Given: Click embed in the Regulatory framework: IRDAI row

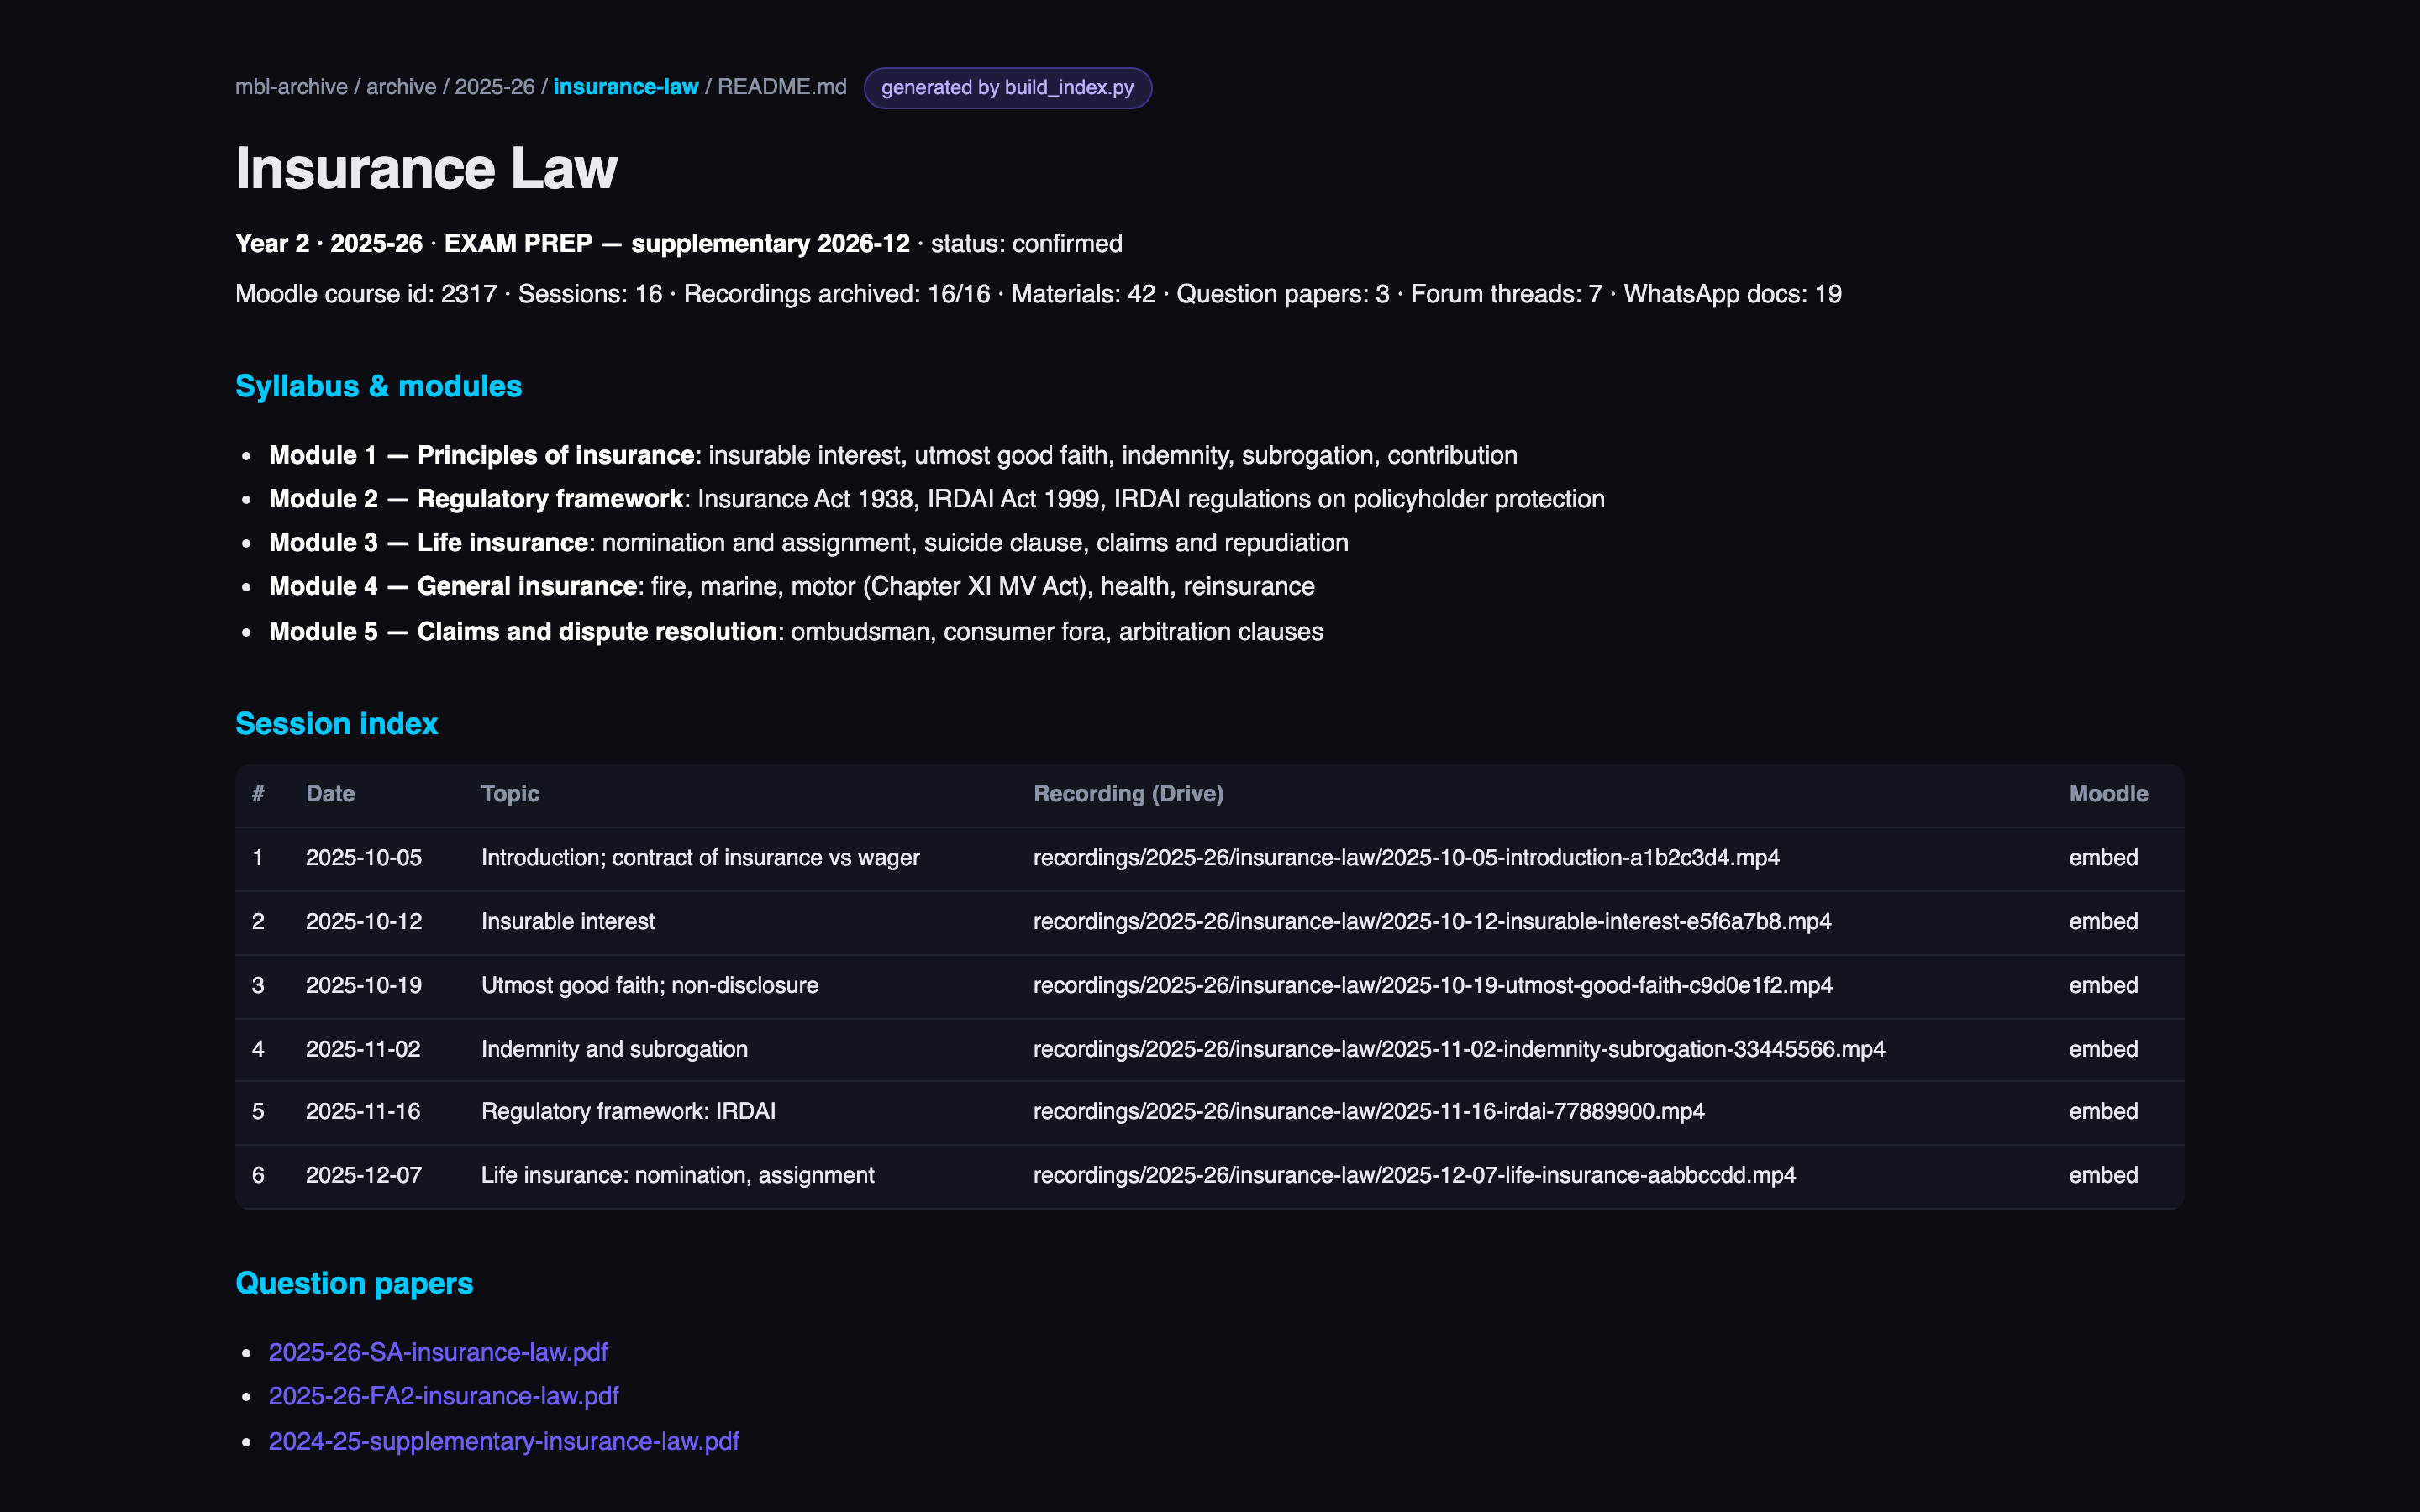Looking at the screenshot, I should tap(2103, 1112).
